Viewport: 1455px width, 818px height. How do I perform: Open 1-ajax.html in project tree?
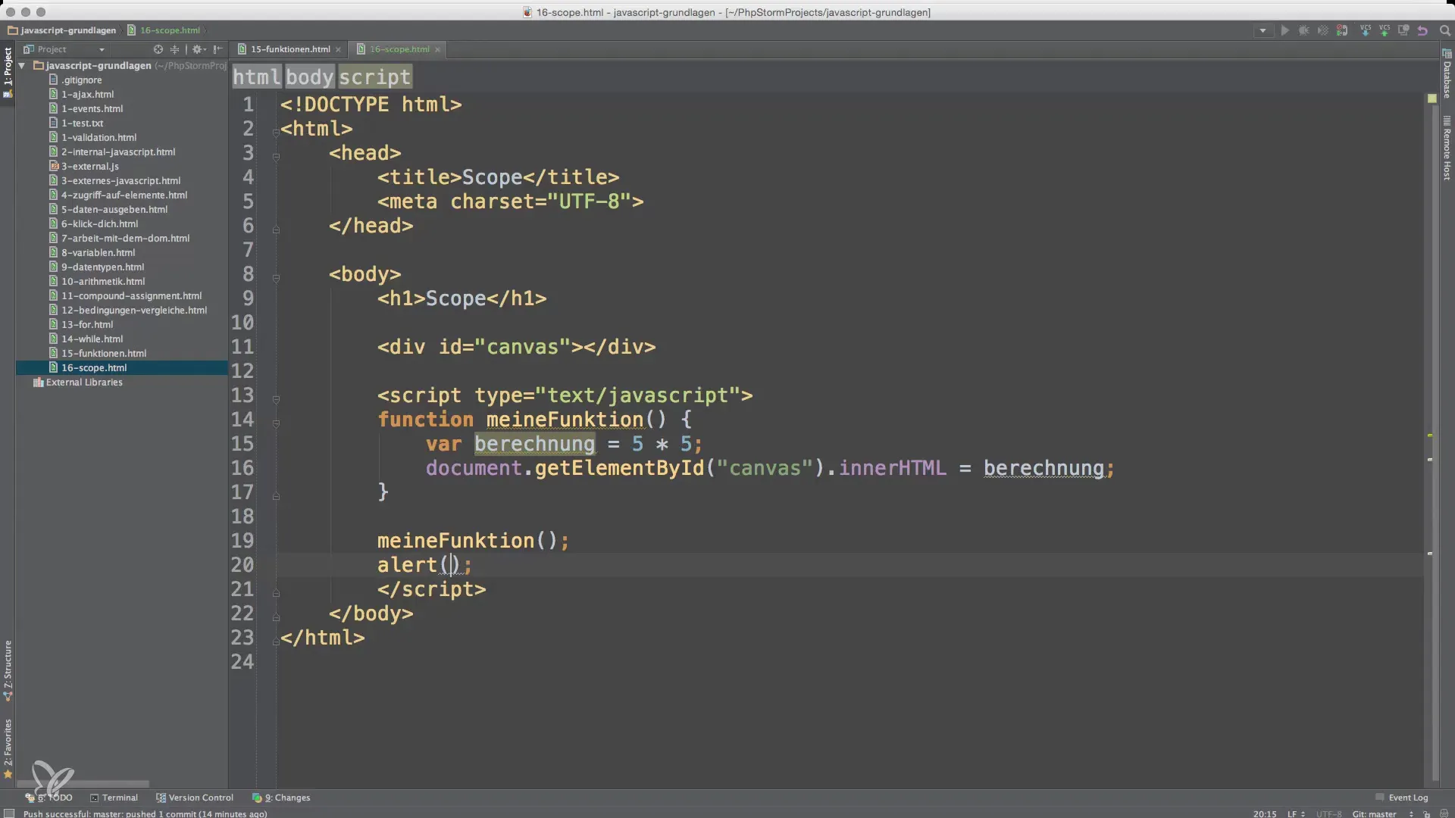(87, 95)
